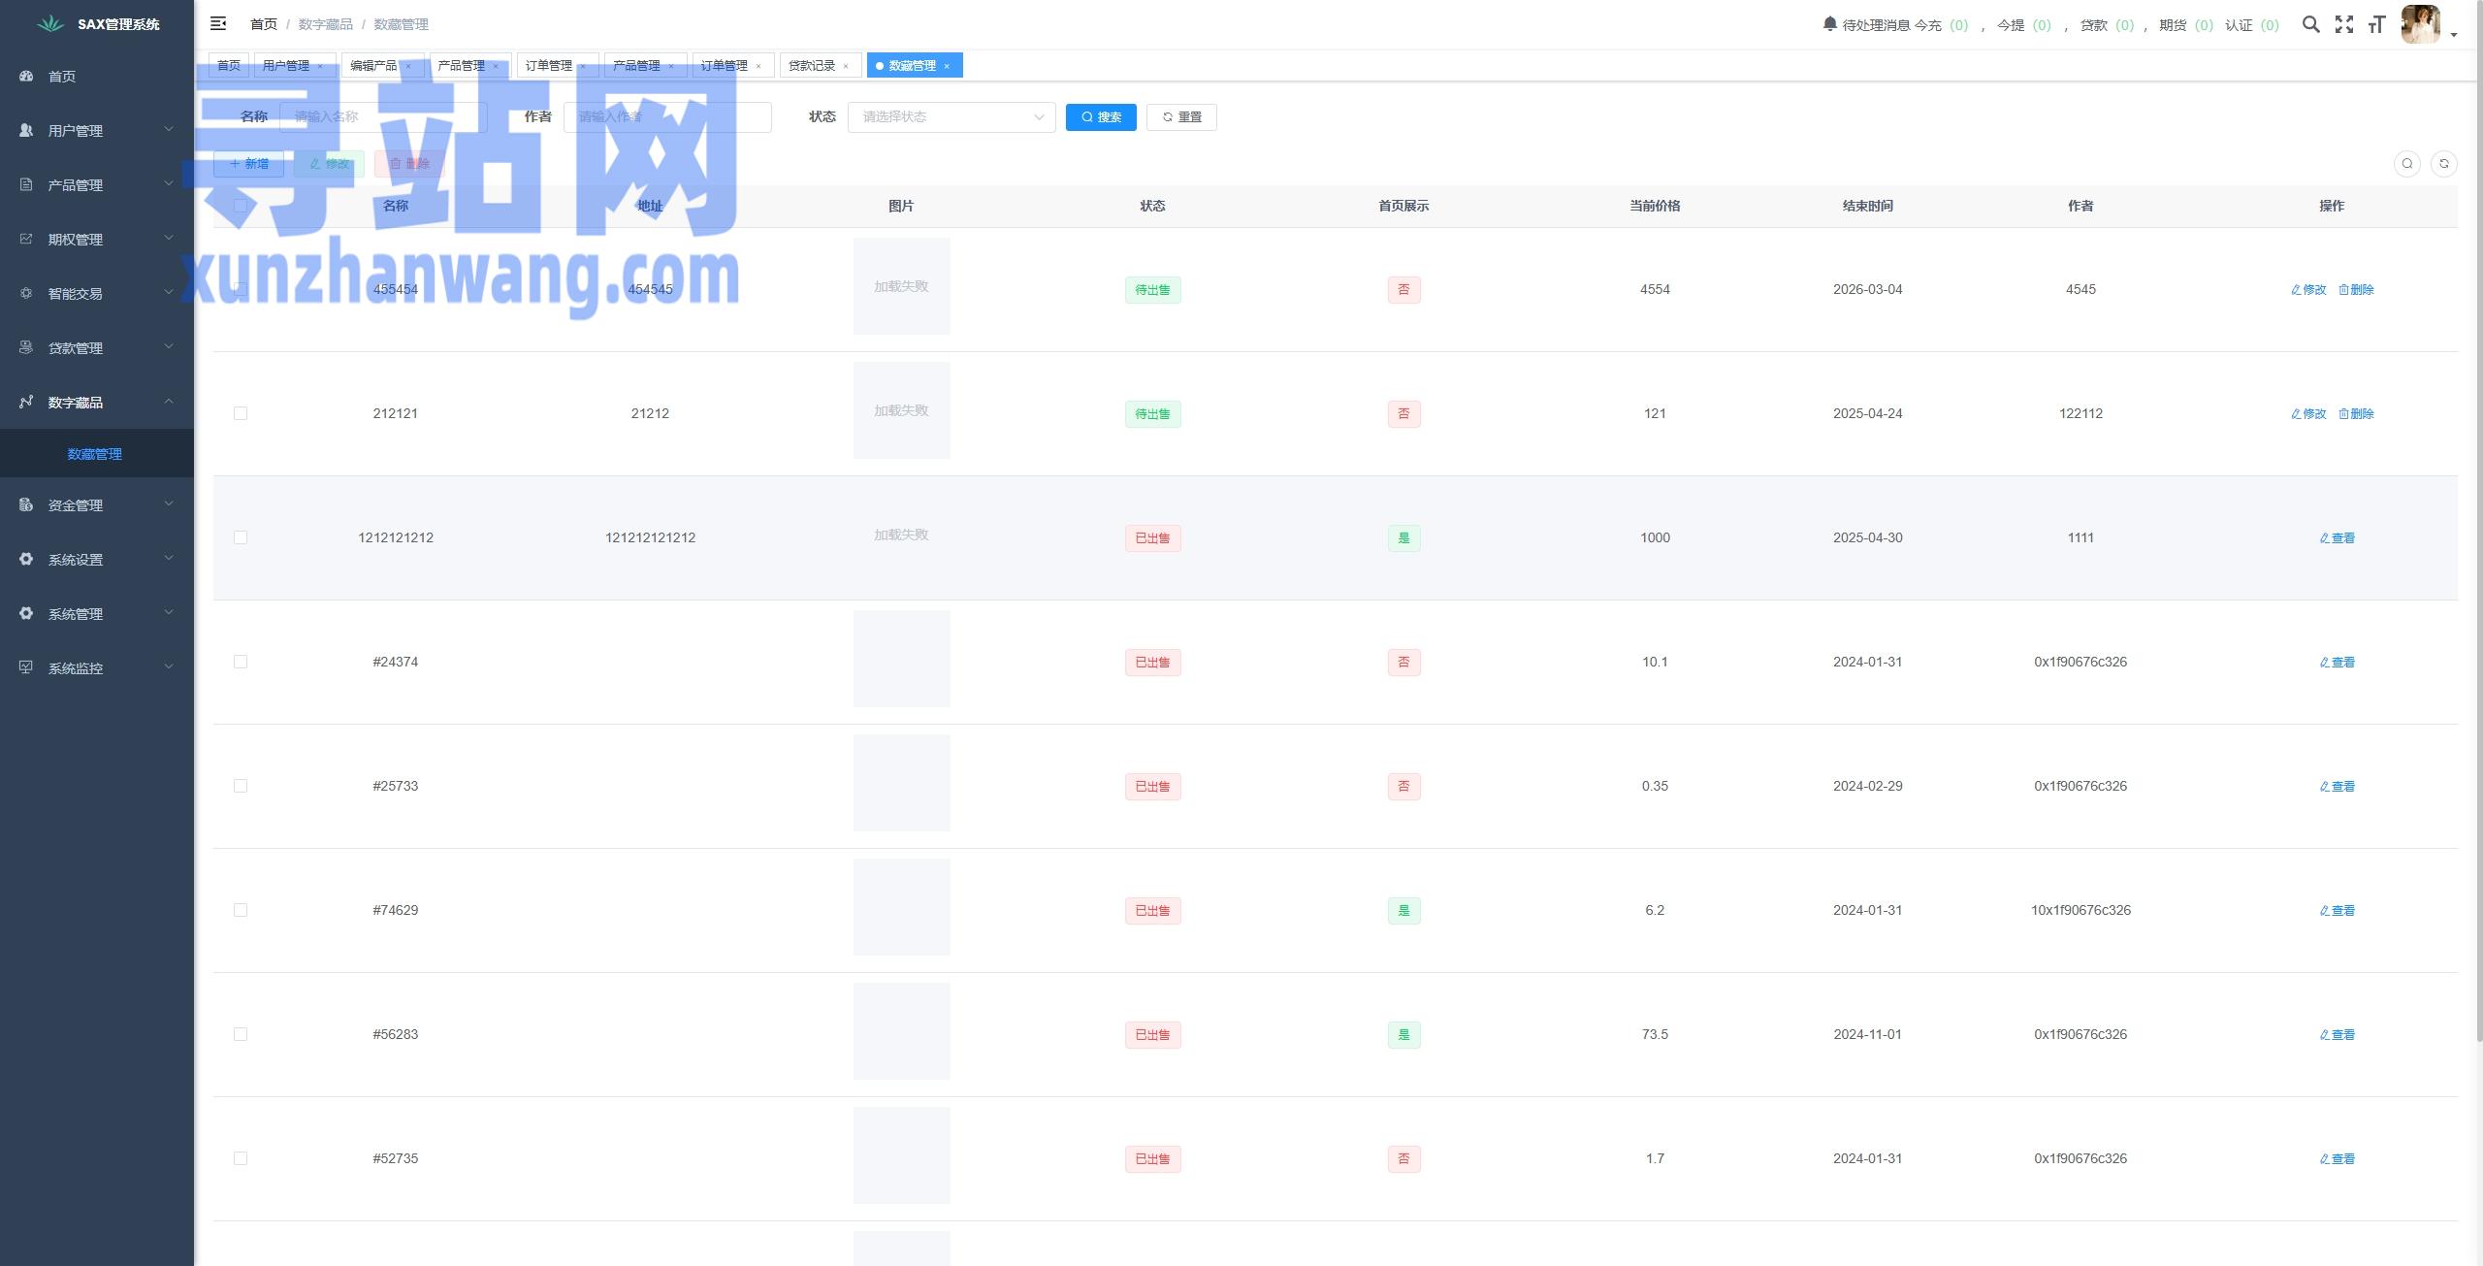This screenshot has height=1266, width=2483.
Task: Check the box for row #25733
Action: 241,786
